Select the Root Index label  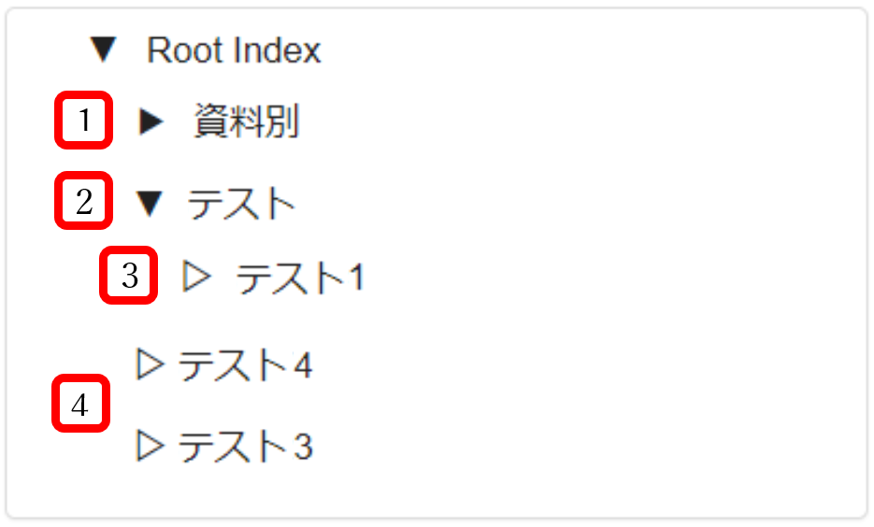click(x=234, y=50)
